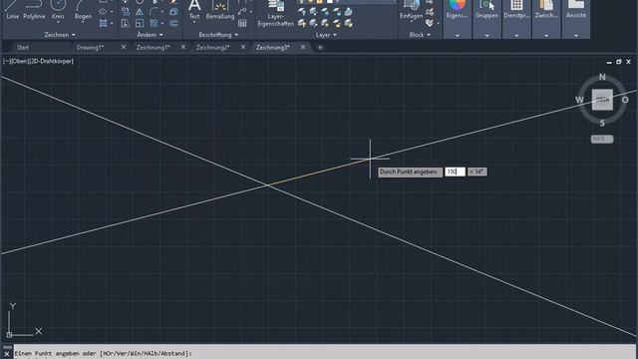The width and height of the screenshot is (638, 359).
Task: Close the command line with X
Action: tap(7, 354)
